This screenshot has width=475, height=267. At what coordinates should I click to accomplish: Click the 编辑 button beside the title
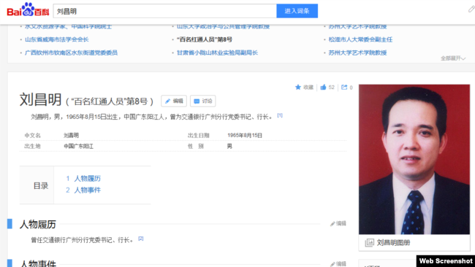(174, 101)
